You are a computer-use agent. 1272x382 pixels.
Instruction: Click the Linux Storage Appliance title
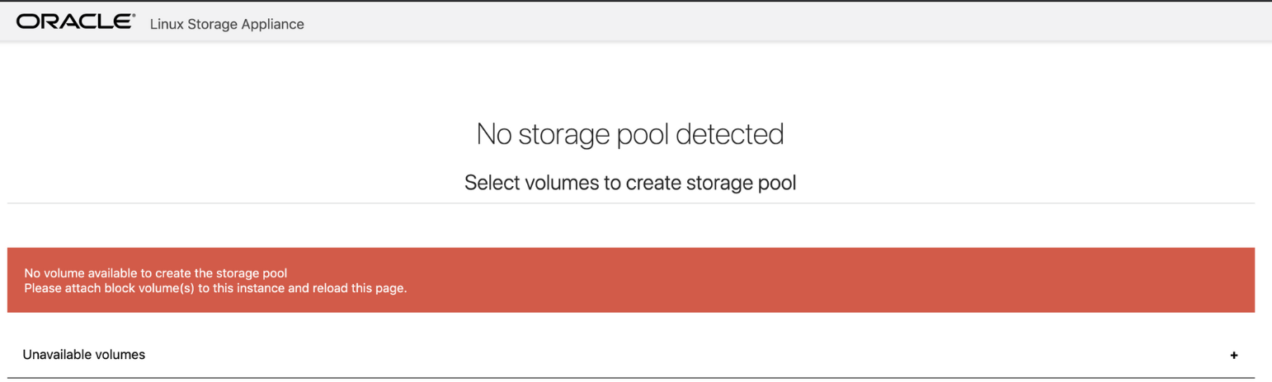click(x=227, y=24)
